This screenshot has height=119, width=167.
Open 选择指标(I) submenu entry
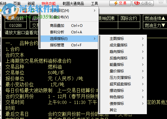click(69, 39)
